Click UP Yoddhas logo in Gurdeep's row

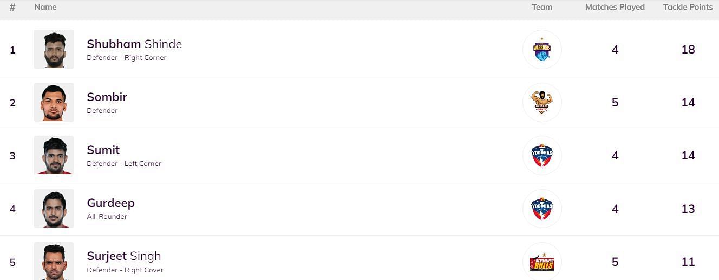[542, 209]
